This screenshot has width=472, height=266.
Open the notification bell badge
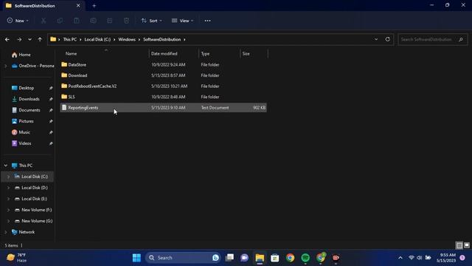(462, 258)
